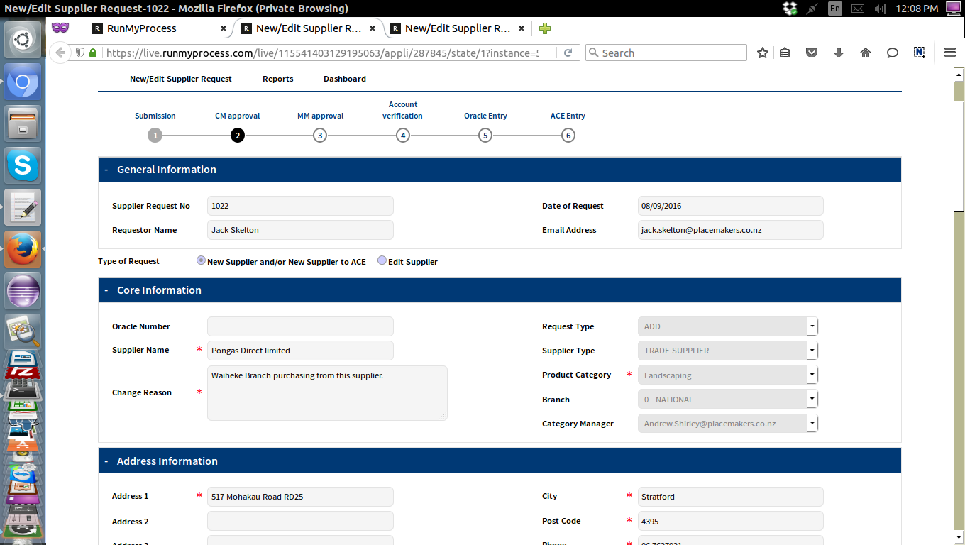Open the Dashboard link
Image resolution: width=965 pixels, height=545 pixels.
[345, 79]
